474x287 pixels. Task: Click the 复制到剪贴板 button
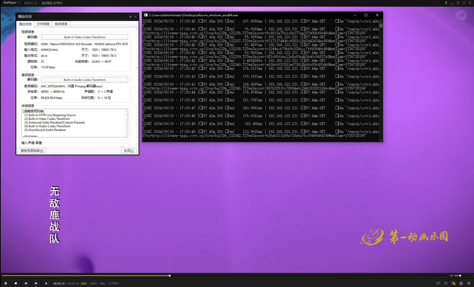[32, 151]
